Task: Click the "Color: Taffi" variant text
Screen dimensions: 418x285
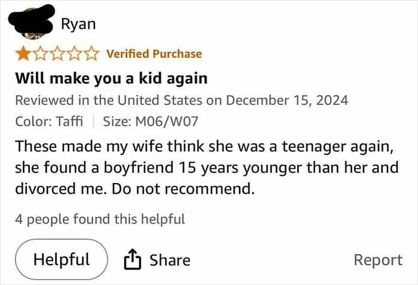Action: [x=49, y=121]
